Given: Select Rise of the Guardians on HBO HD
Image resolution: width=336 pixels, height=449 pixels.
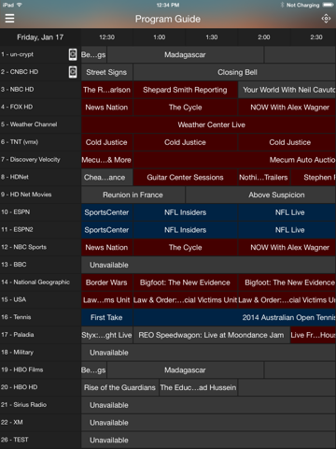Looking at the screenshot, I should coord(119,387).
